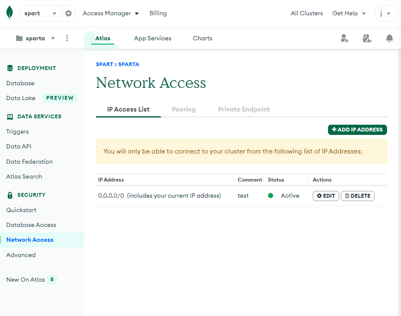Open the project activity feed icon

[x=367, y=38]
